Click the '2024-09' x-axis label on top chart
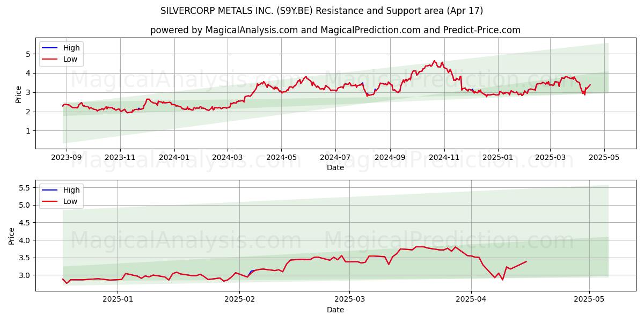Screen dimensions: 644x322 point(390,158)
